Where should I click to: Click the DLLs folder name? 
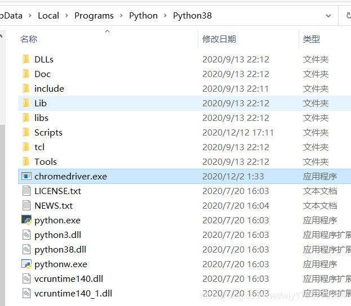(x=44, y=60)
